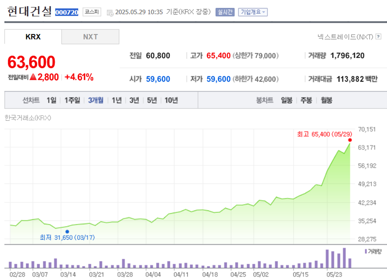The width and height of the screenshot is (387, 279).
Task: Click the trading volume 1,796,120
Action: pyautogui.click(x=347, y=55)
